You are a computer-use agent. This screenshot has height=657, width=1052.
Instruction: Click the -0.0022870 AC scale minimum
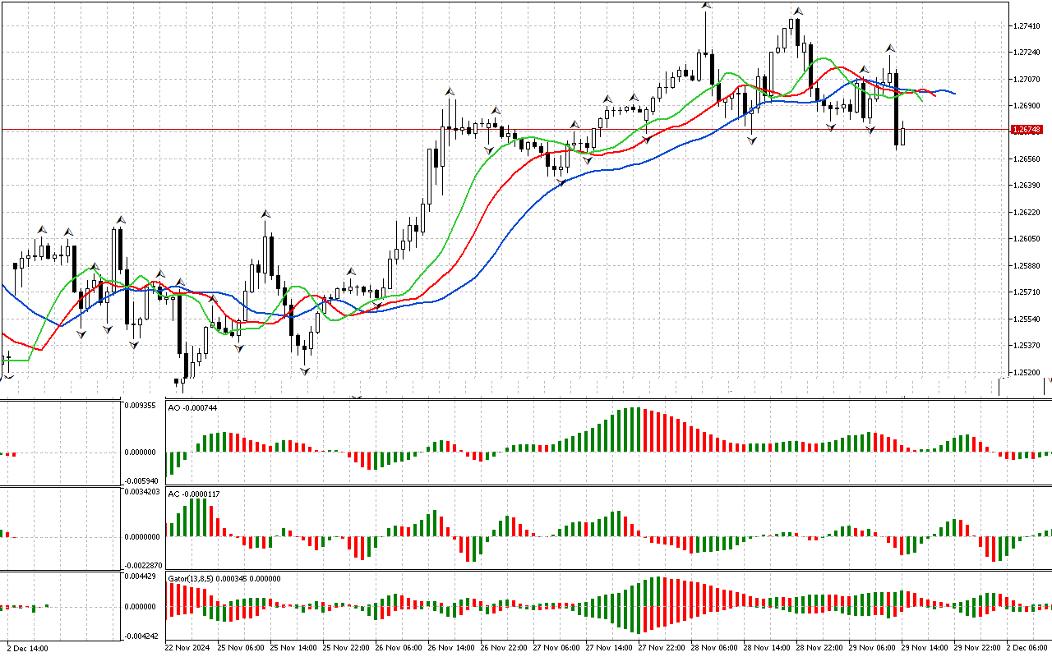tap(141, 565)
